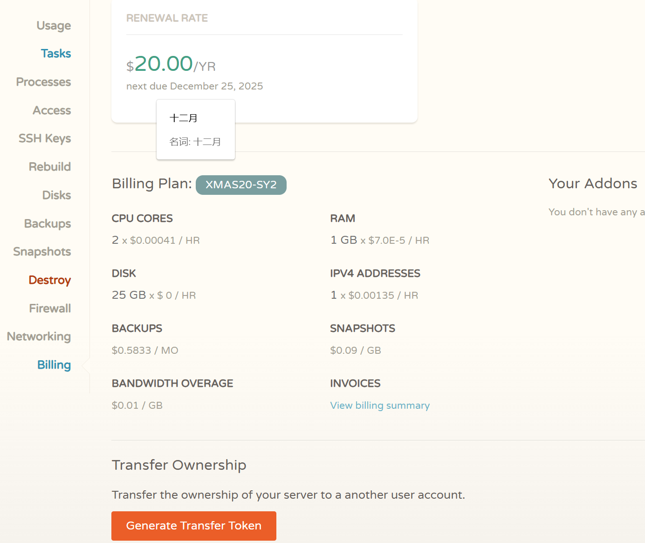Select the '2 x $0.00041 / HR' value
Screen dimensions: 645x543
click(x=156, y=241)
